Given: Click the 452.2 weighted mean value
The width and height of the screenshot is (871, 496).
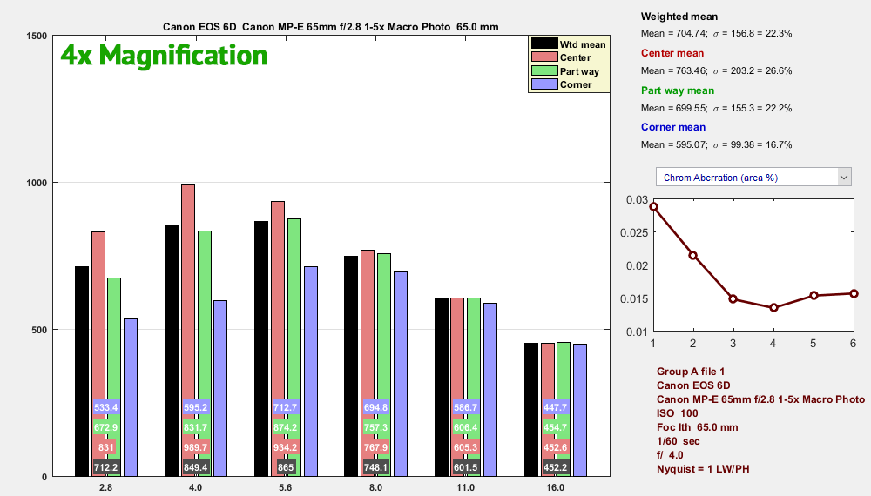Looking at the screenshot, I should point(556,467).
